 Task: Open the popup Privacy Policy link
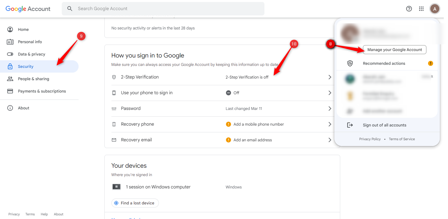tap(370, 139)
